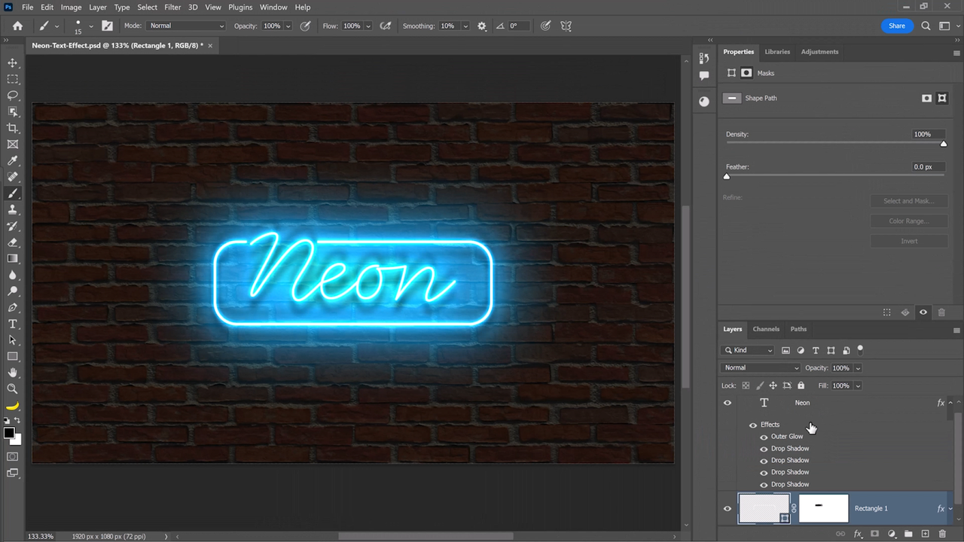Hide the Neon text layer
This screenshot has height=542, width=964.
[x=727, y=403]
